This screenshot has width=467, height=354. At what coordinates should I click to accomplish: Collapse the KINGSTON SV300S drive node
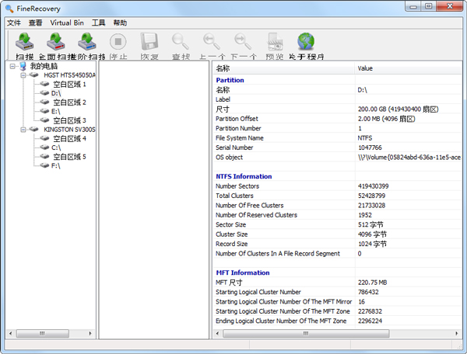pos(23,130)
